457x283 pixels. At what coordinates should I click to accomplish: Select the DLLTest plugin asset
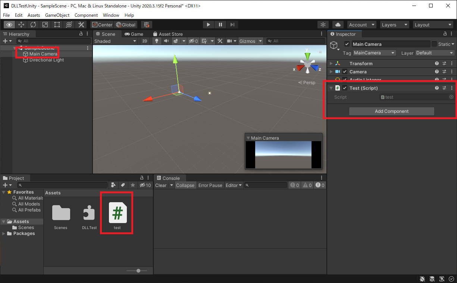tap(89, 216)
